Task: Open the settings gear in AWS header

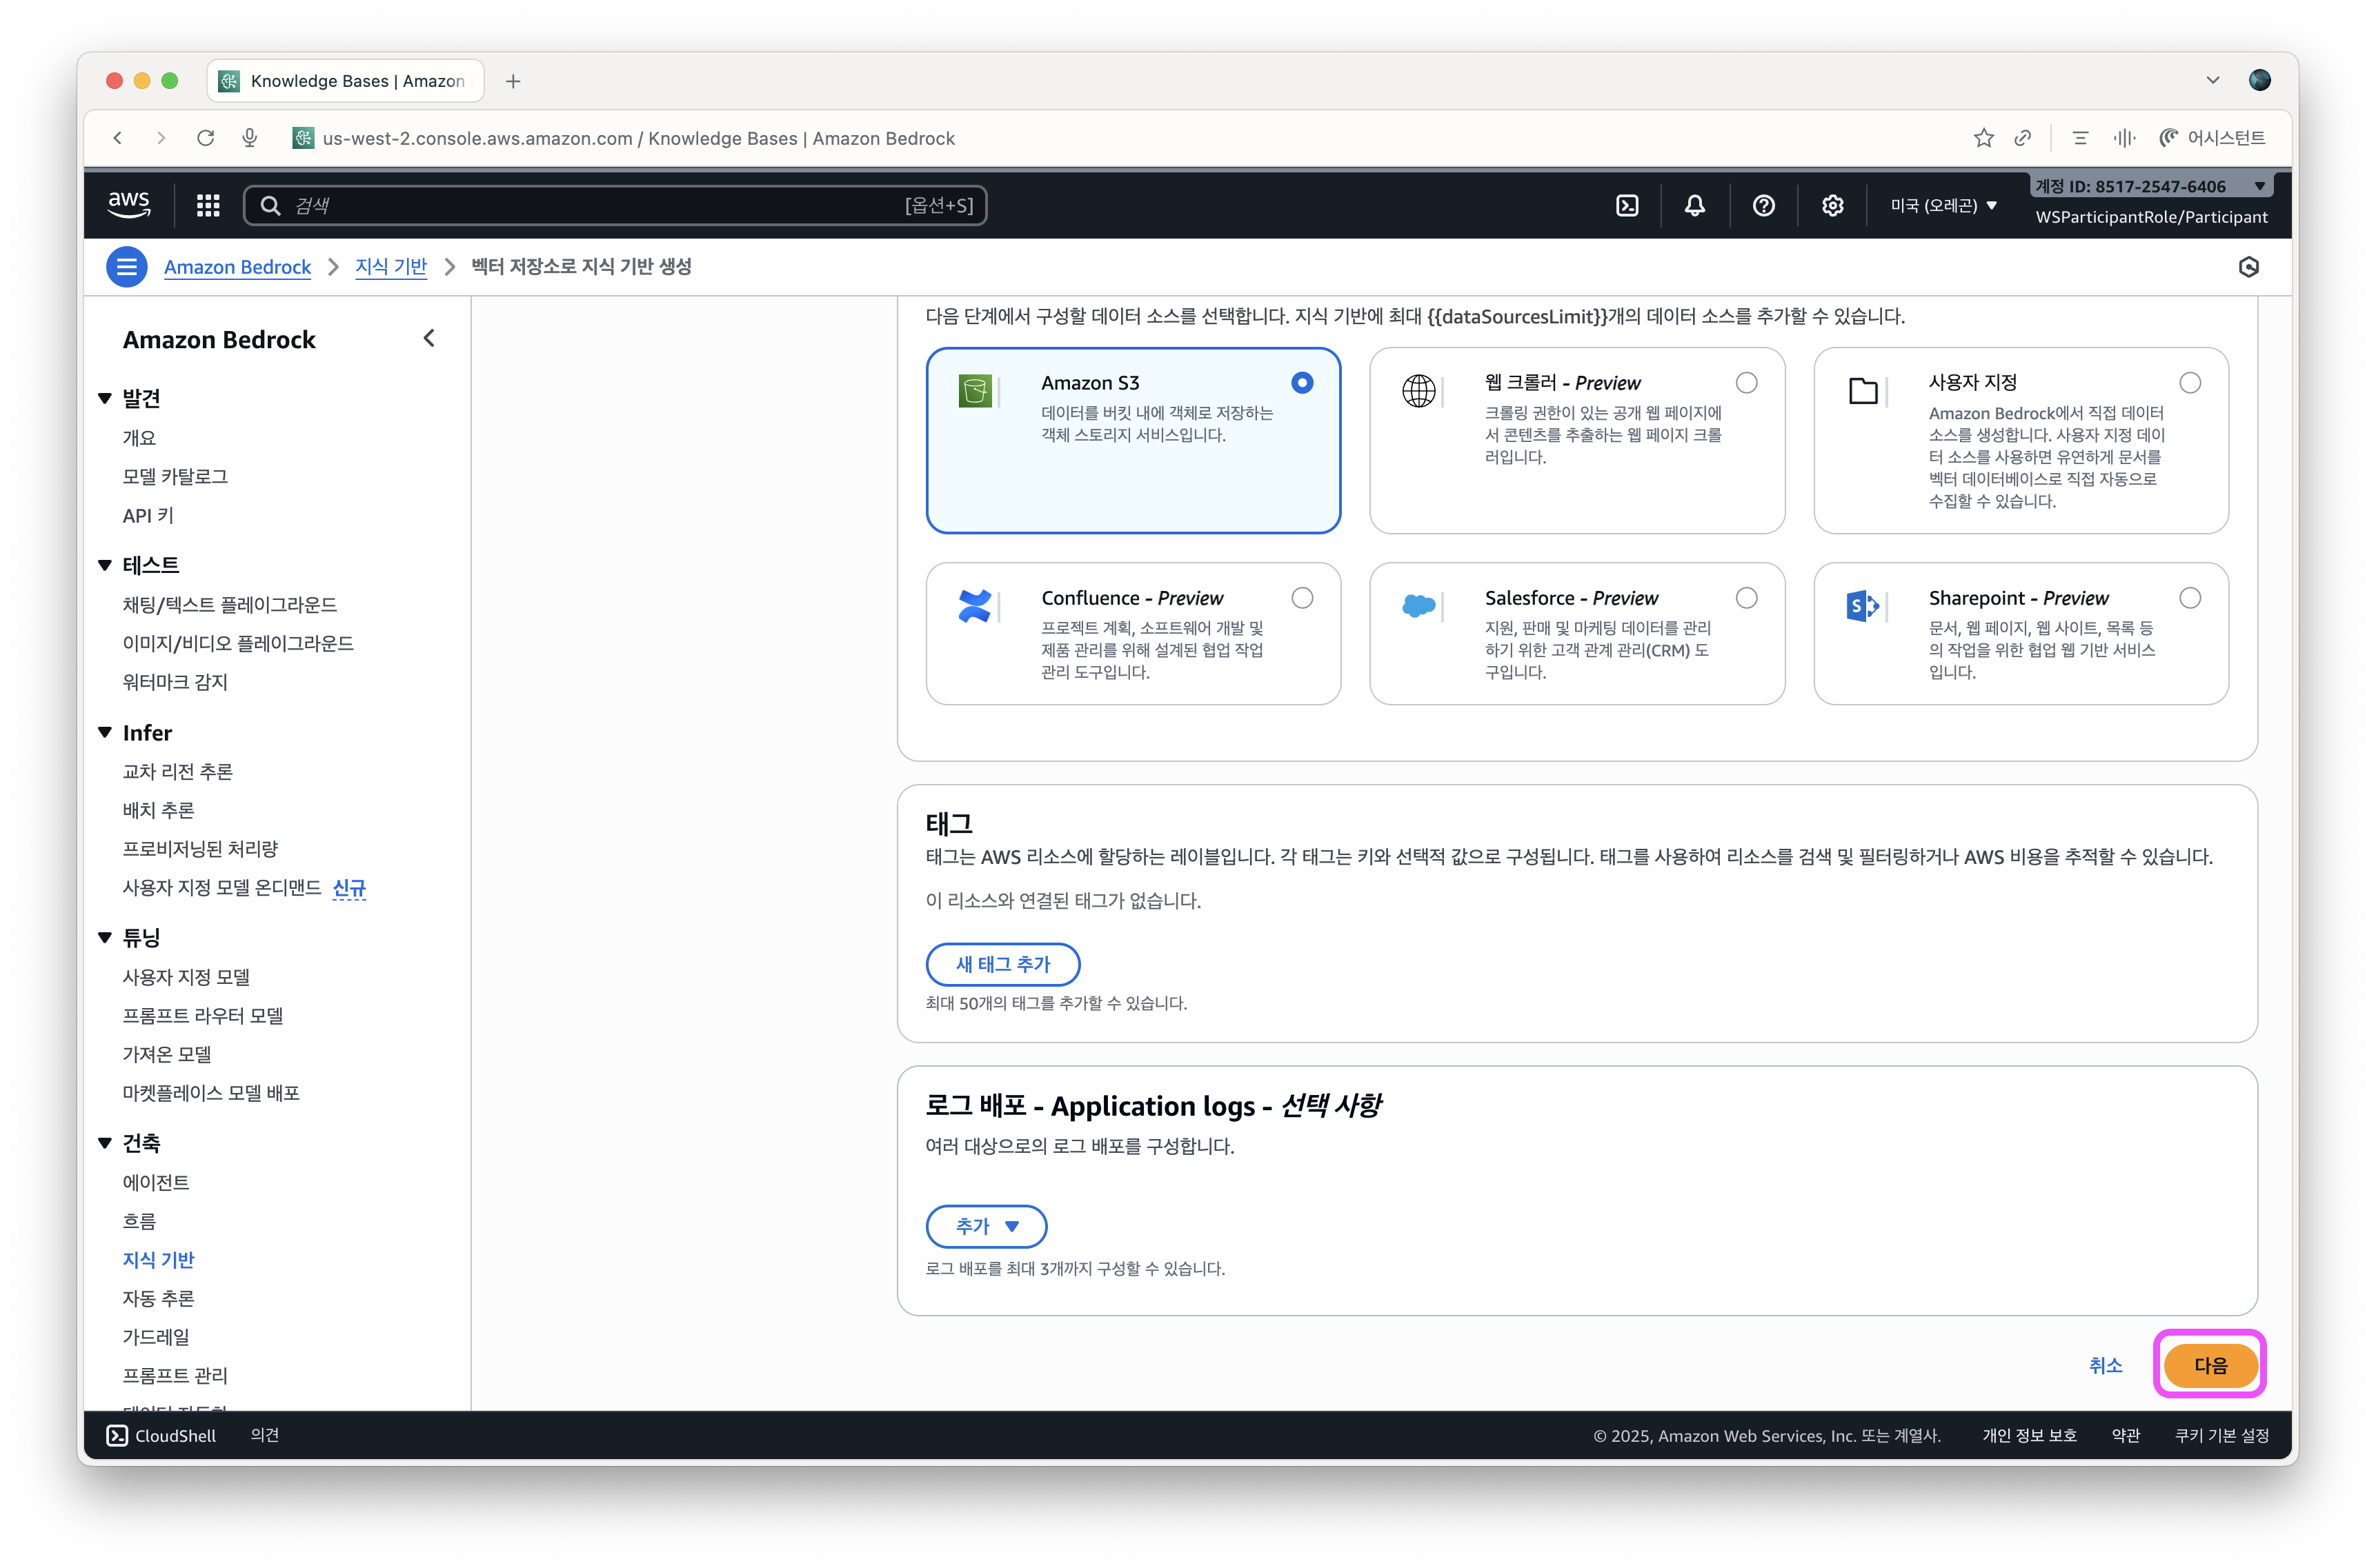Action: [x=1832, y=205]
